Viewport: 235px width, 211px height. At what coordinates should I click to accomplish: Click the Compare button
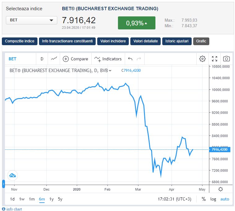(x=76, y=59)
